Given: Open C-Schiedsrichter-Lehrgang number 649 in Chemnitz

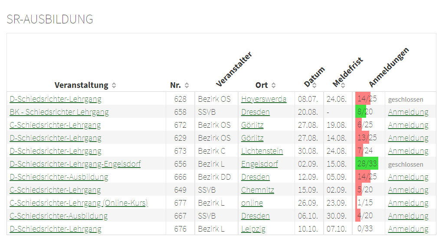Looking at the screenshot, I should (x=55, y=190).
